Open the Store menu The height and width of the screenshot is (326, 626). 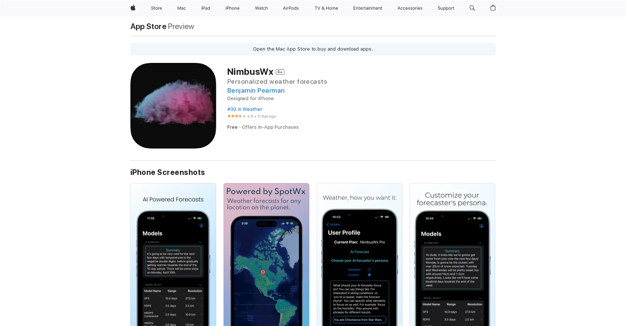pyautogui.click(x=156, y=8)
